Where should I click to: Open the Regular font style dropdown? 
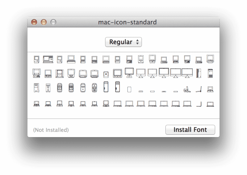(x=124, y=42)
